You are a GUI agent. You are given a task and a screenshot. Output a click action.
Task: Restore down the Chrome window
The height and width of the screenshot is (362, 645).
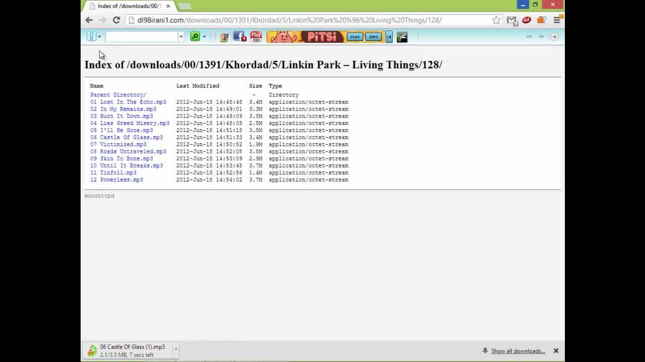coord(535,5)
